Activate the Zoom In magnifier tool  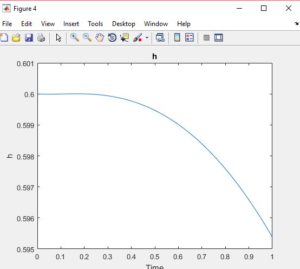coord(75,37)
